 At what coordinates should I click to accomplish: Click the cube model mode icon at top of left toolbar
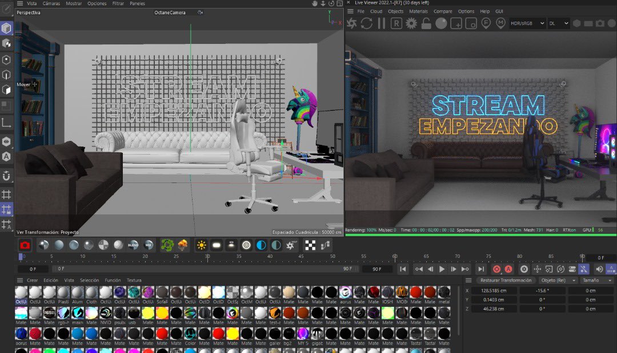[x=6, y=28]
